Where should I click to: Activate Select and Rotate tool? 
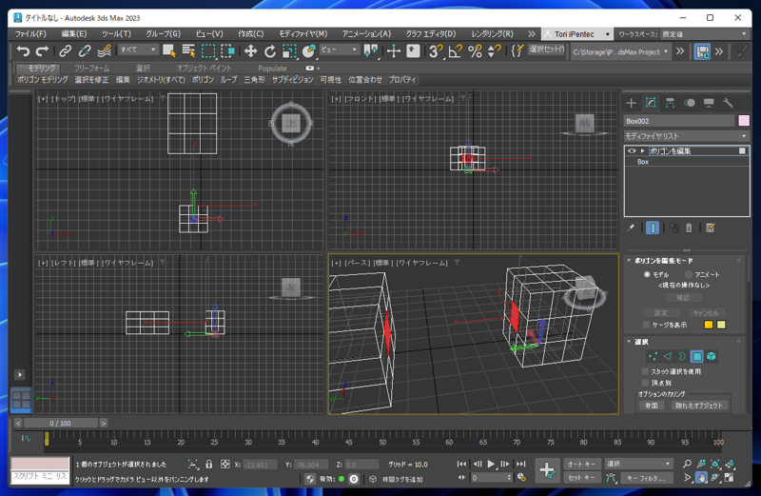click(x=270, y=51)
